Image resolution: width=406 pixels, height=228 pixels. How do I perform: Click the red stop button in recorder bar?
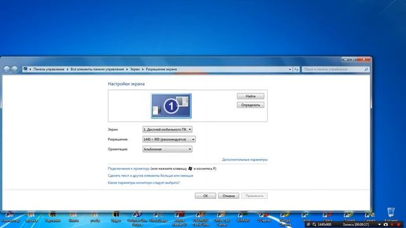click(x=398, y=225)
